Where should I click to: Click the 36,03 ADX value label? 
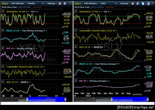click(x=149, y=52)
